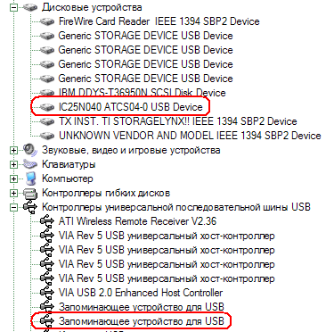The width and height of the screenshot is (326, 332).
Task: Click the sound, video and game devices speaker icon
Action: tap(30, 150)
